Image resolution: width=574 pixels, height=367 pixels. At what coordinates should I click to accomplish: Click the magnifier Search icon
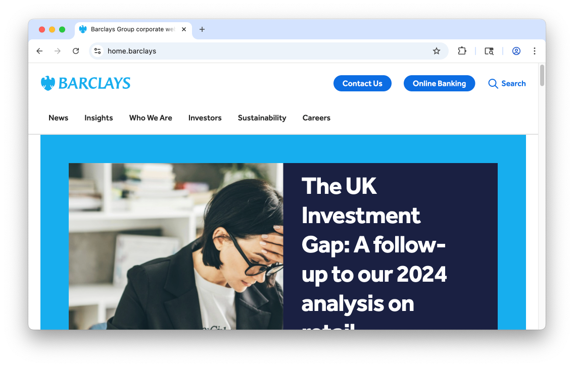coord(493,84)
